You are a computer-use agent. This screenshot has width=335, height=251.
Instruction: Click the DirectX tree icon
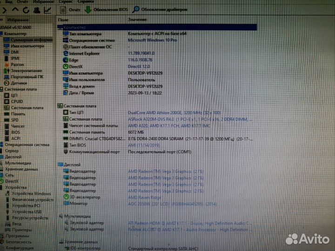[x=2, y=181]
